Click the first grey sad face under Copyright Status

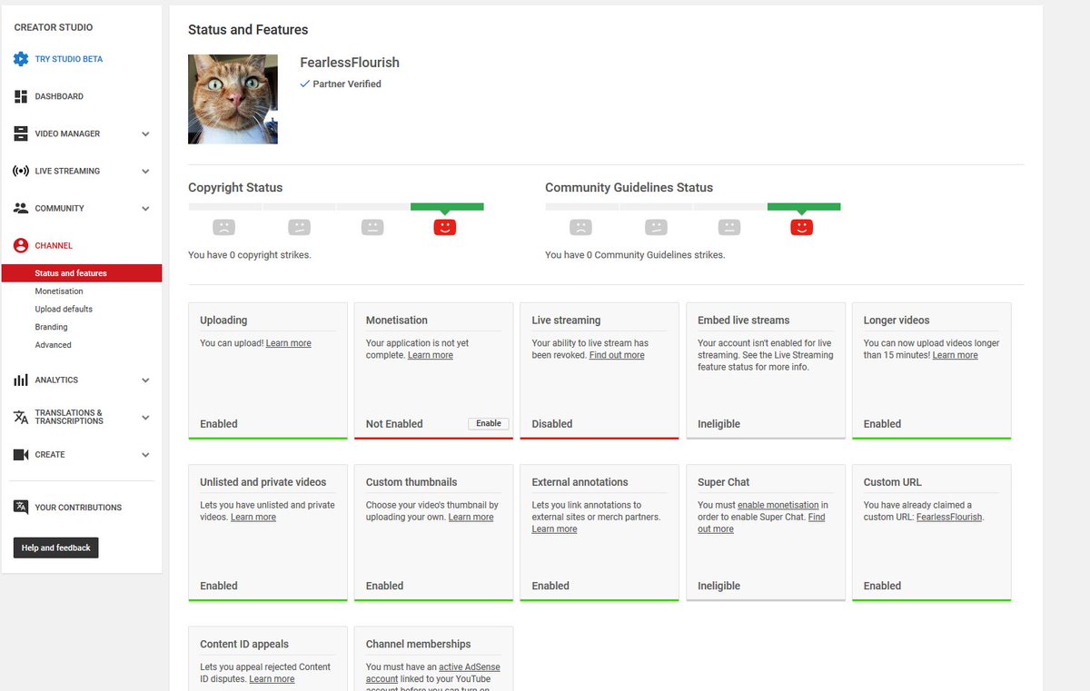coord(224,227)
